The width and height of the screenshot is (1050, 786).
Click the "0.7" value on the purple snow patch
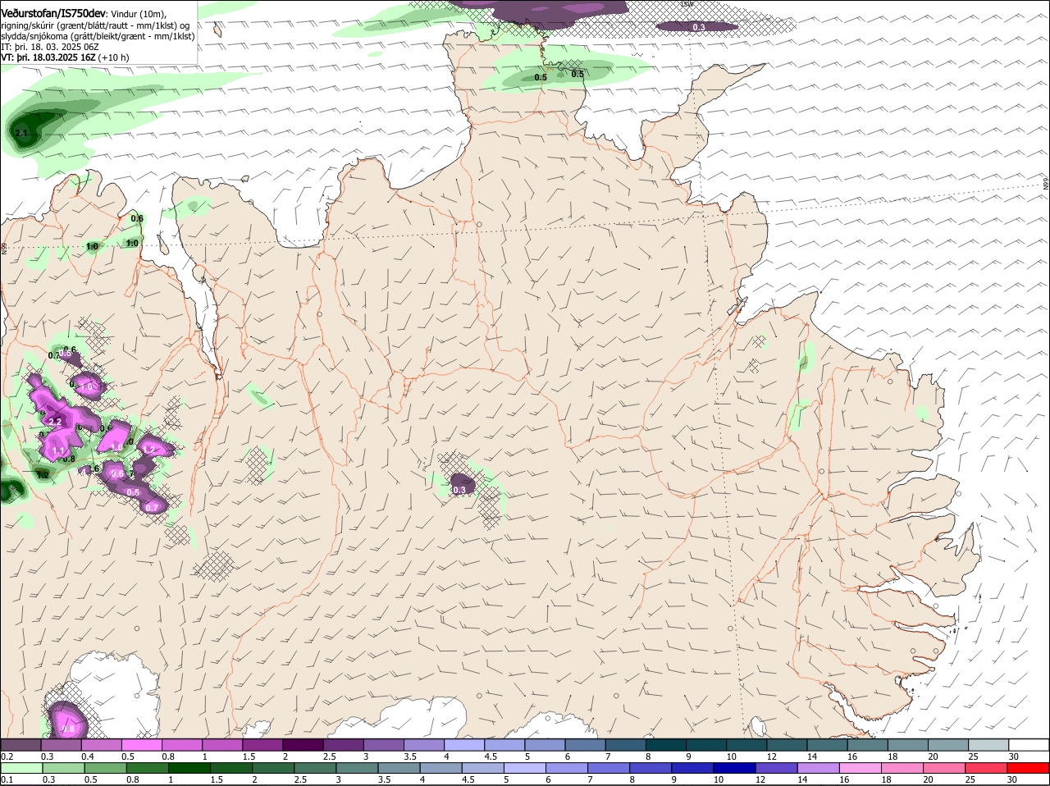click(x=152, y=508)
